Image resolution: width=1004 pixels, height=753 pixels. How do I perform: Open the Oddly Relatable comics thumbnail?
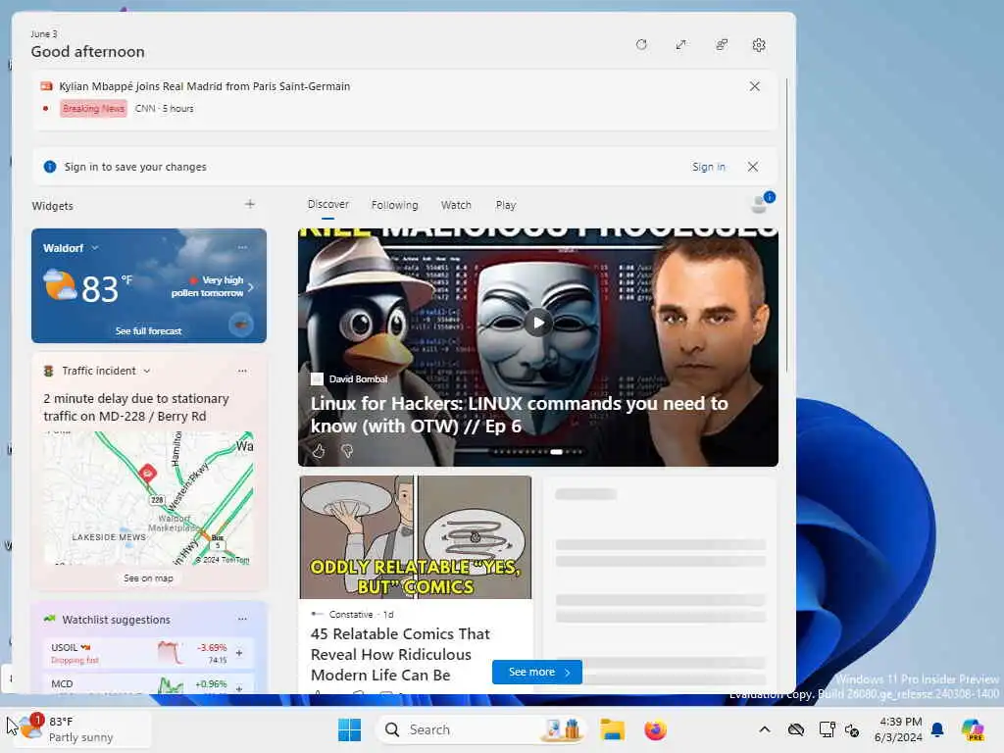coord(416,537)
